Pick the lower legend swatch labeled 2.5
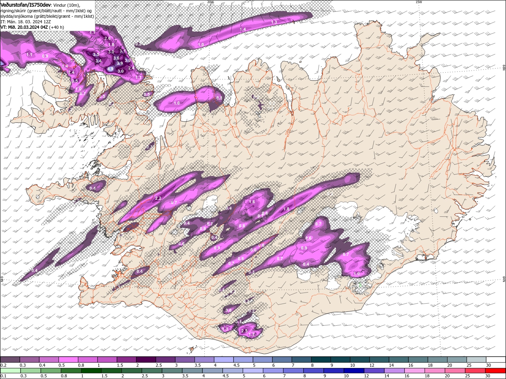 coord(152,371)
